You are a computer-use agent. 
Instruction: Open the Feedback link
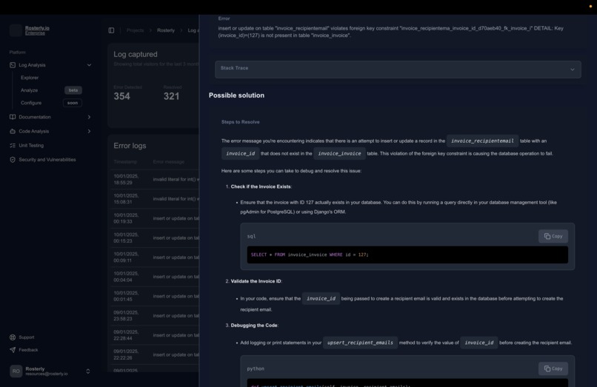[29, 350]
